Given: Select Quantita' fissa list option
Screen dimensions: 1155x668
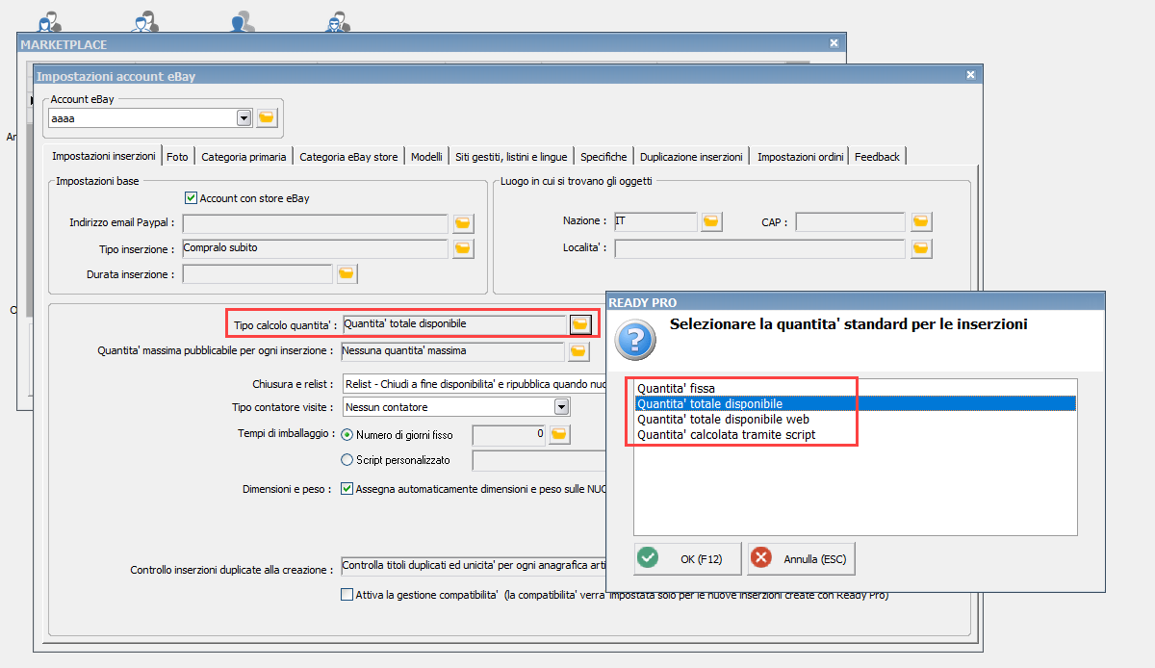Looking at the screenshot, I should click(x=855, y=389).
